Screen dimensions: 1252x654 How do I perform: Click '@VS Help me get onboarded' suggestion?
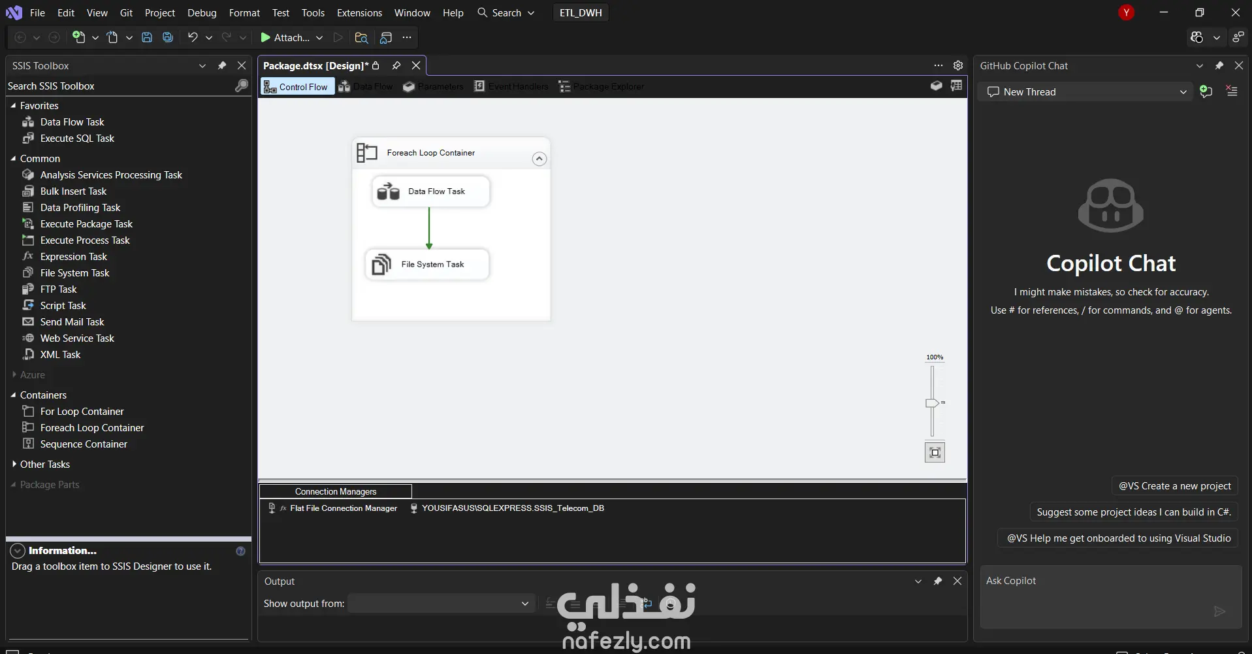(x=1118, y=538)
